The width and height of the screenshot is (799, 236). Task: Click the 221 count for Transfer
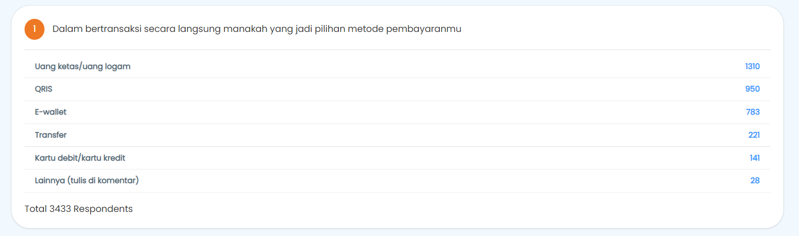click(x=754, y=135)
